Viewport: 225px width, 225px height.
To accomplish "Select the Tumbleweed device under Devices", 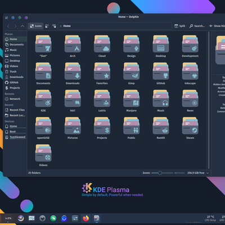I will pyautogui.click(x=15, y=137).
